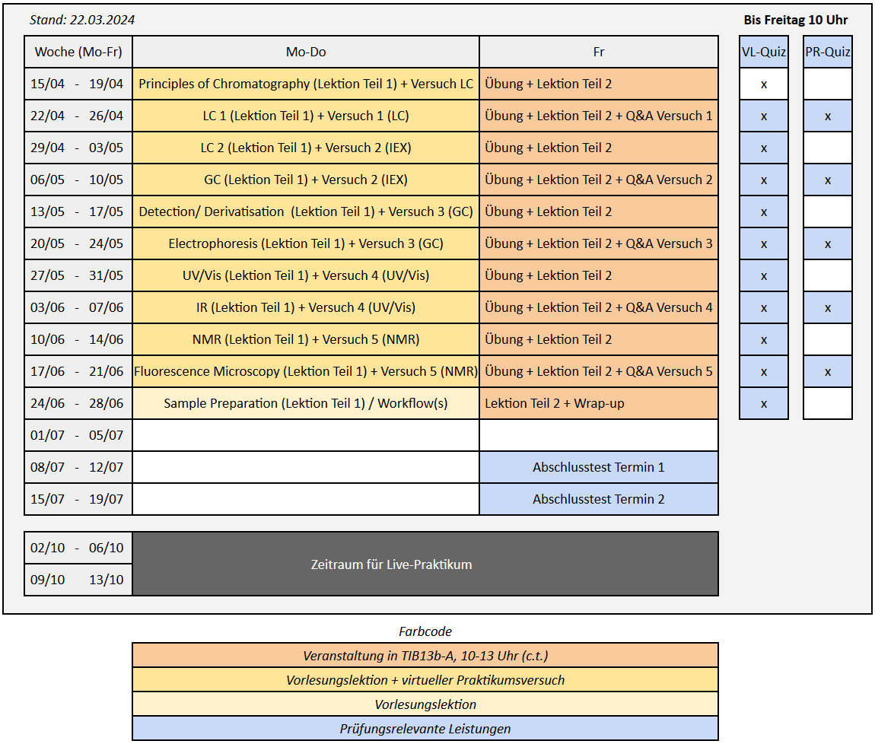Click the empty PR-Quiz cell for week 24/06
Viewport: 875px width, 744px height.
(x=827, y=403)
